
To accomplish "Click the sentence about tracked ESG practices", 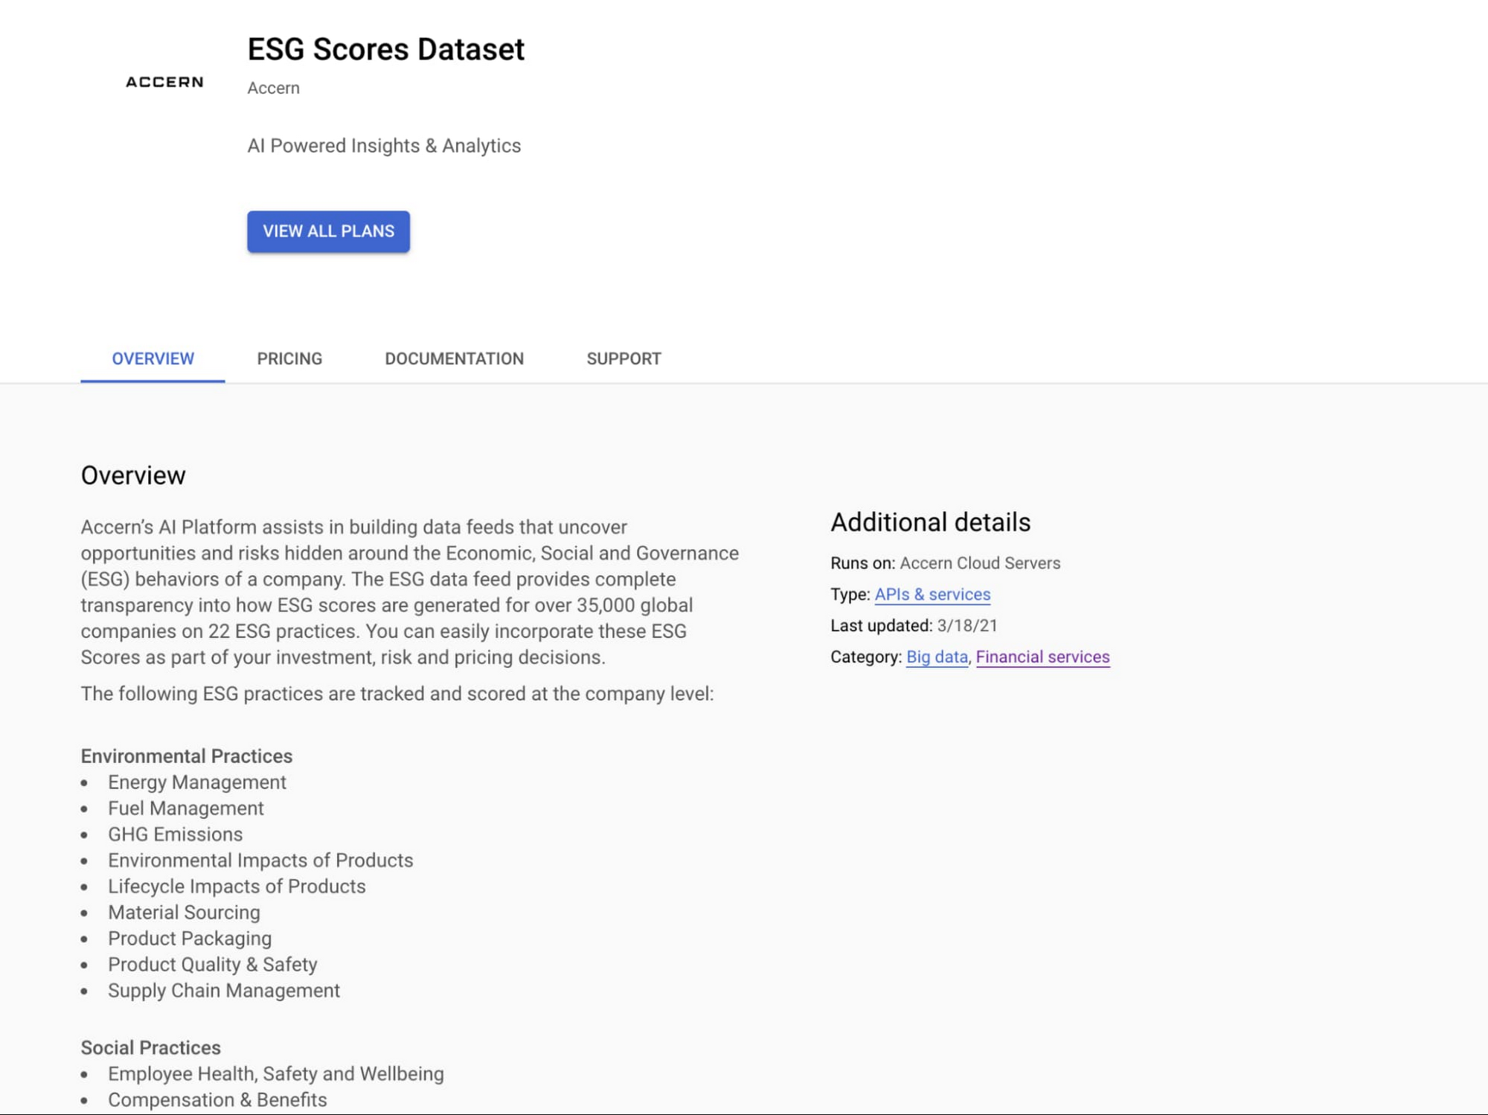I will coord(397,694).
